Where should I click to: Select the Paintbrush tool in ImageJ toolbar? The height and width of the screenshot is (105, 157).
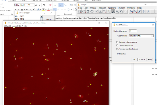(x=139, y=12)
